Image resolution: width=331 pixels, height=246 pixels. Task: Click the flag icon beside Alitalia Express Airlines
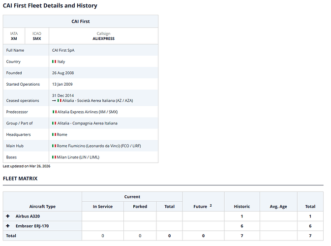tap(54, 112)
